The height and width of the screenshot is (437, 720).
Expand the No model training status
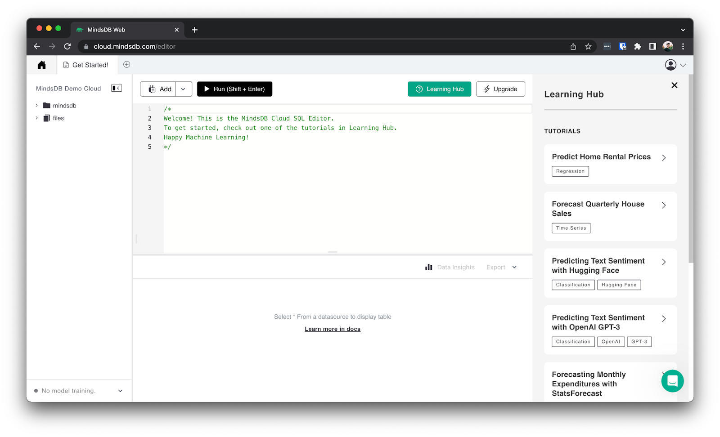[x=120, y=390]
